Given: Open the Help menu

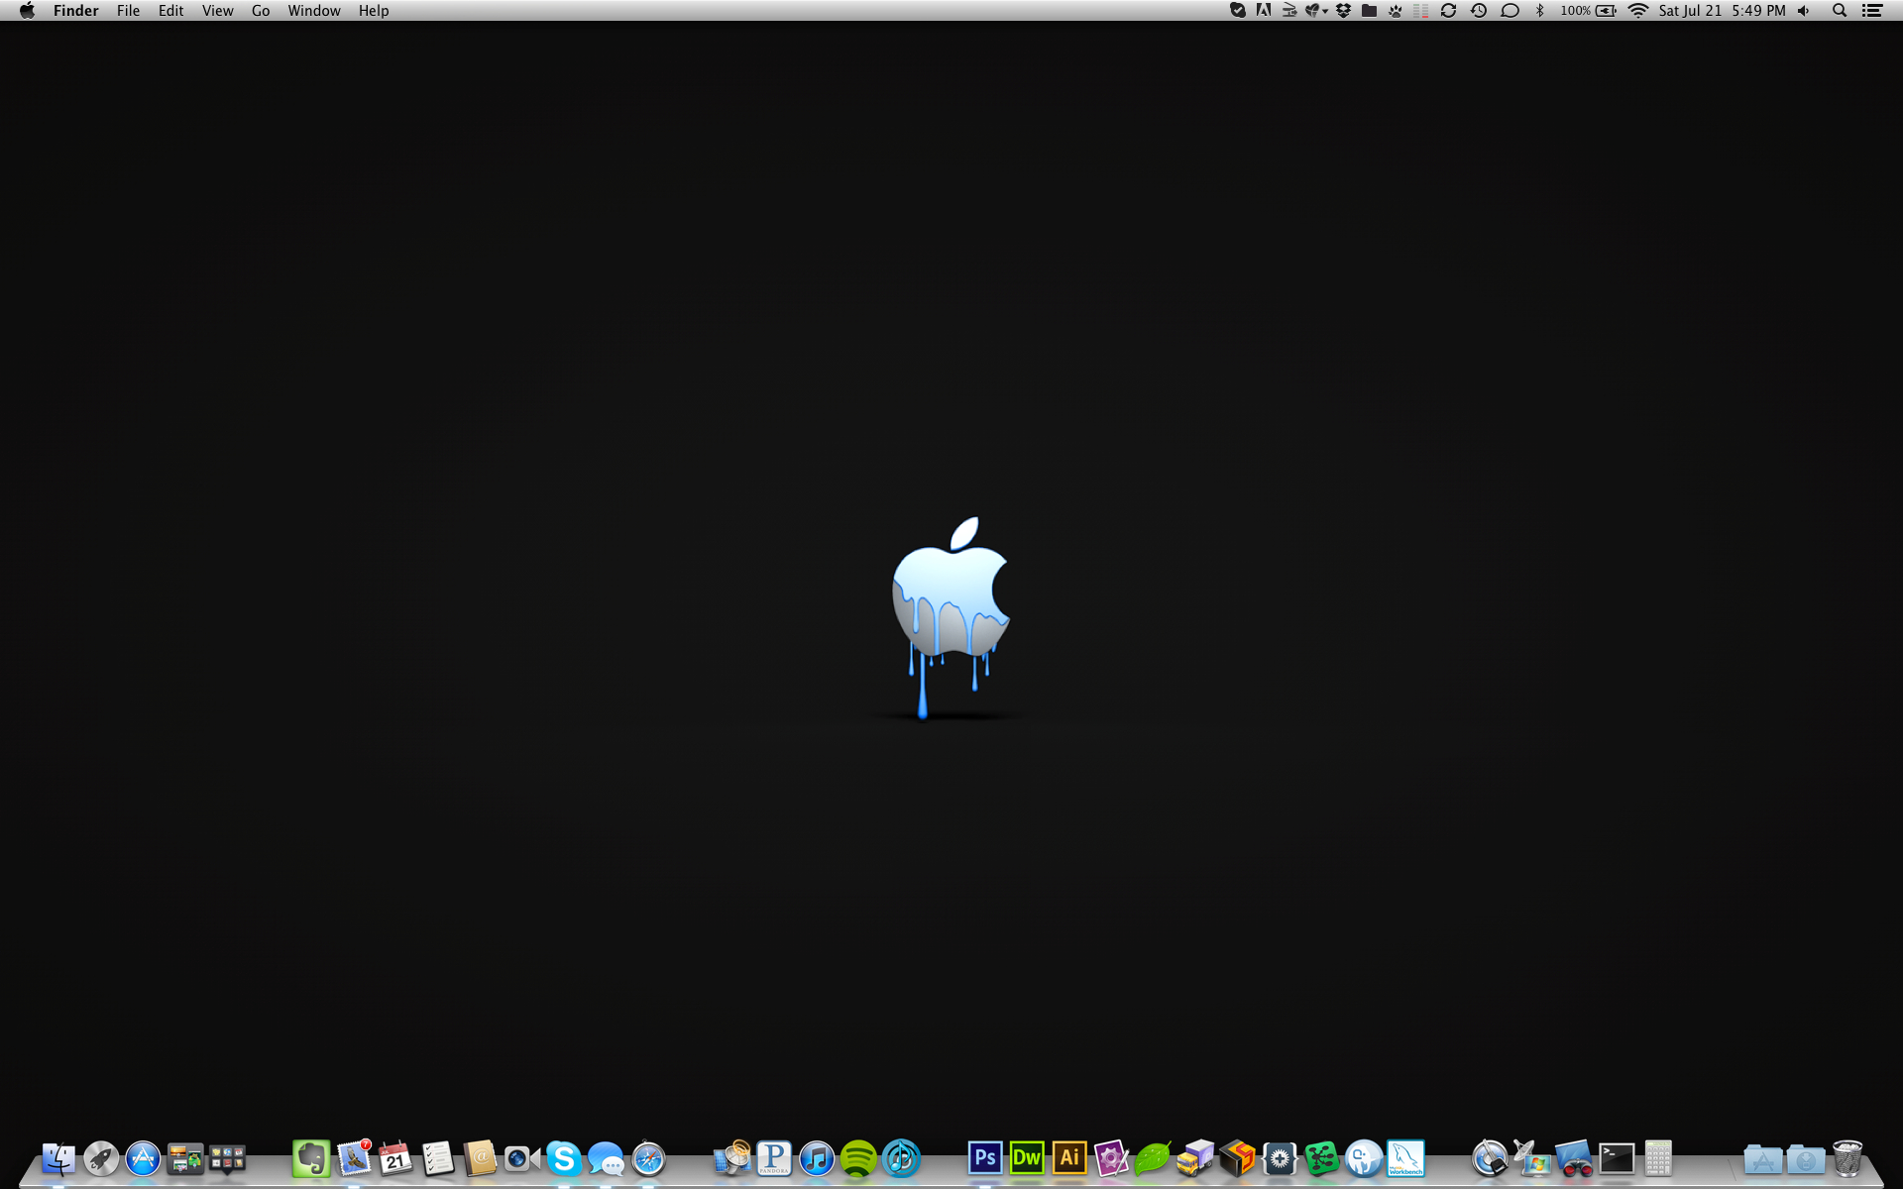Looking at the screenshot, I should pyautogui.click(x=374, y=10).
